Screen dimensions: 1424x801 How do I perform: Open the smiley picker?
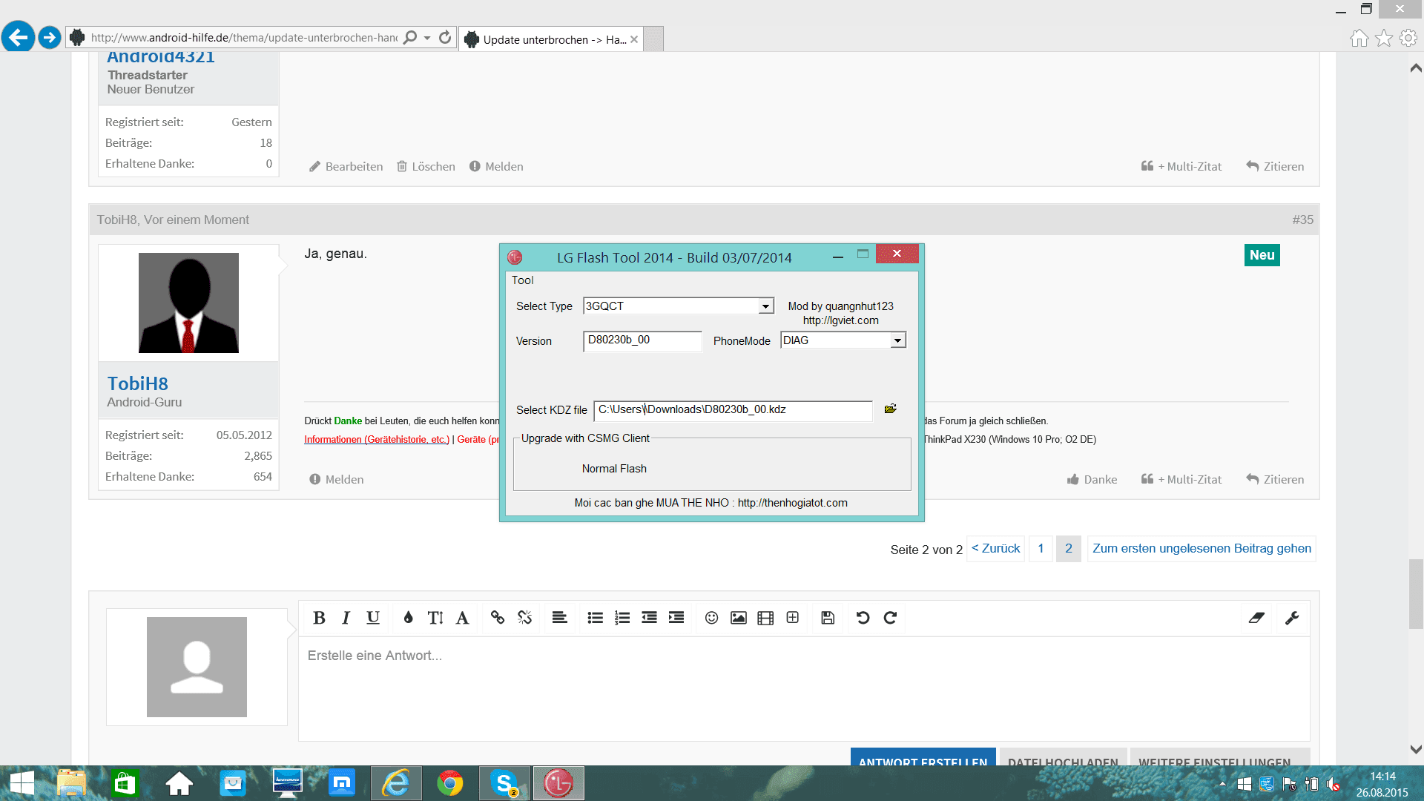point(711,618)
